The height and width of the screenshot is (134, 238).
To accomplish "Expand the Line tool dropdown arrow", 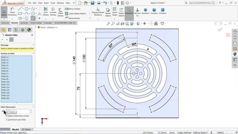I will tap(23, 9).
